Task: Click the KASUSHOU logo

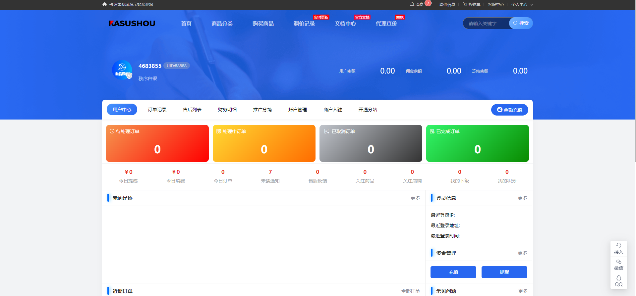Action: click(x=132, y=24)
